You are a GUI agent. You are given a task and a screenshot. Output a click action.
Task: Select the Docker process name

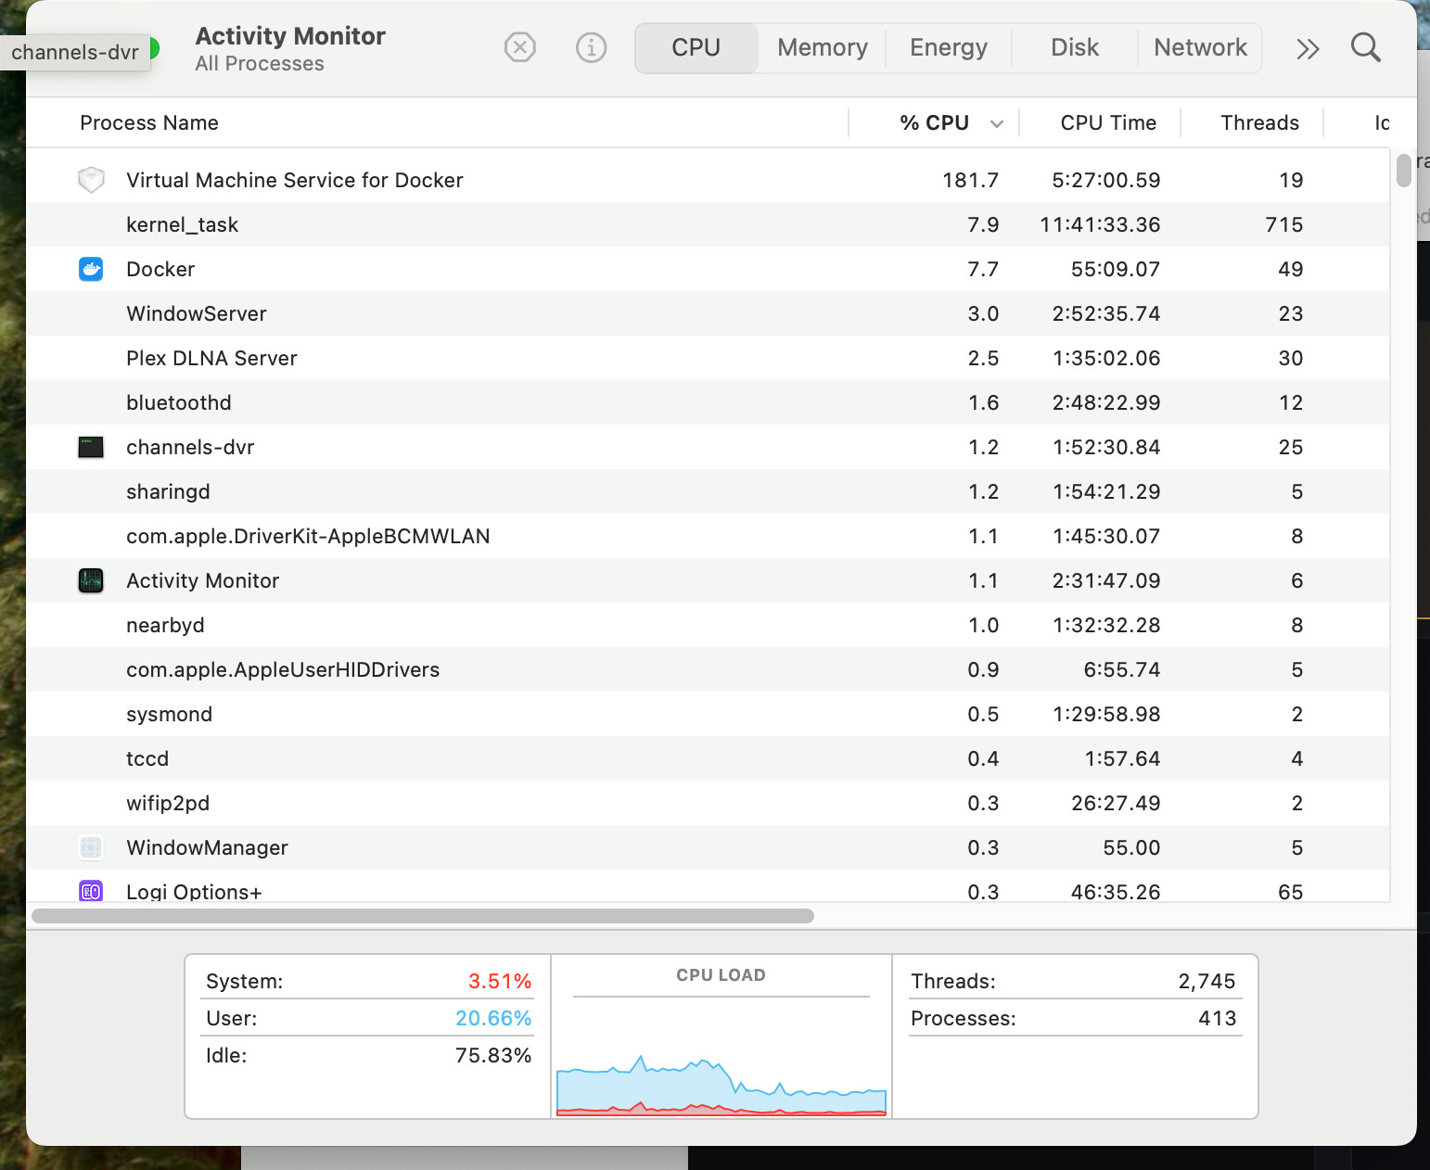pos(160,269)
